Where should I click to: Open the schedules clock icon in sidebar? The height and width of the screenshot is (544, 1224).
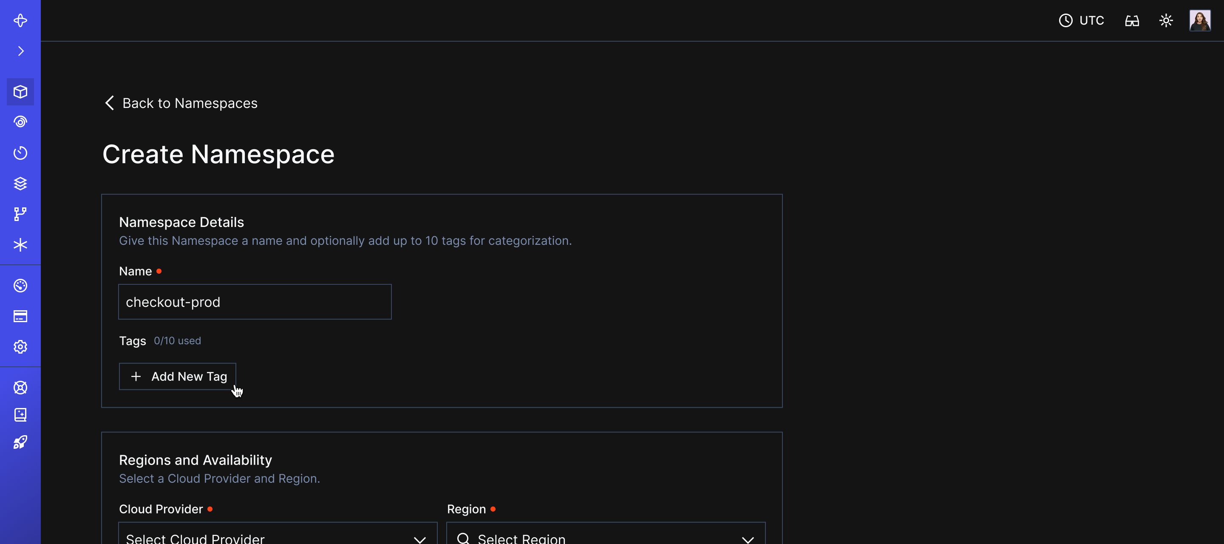20,153
